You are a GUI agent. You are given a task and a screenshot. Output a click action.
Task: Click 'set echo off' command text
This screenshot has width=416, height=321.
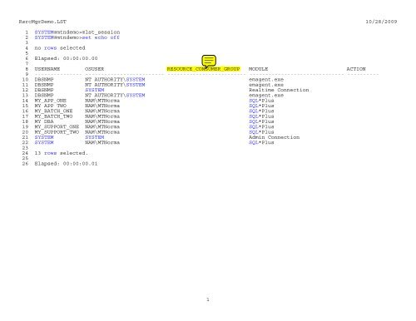101,37
